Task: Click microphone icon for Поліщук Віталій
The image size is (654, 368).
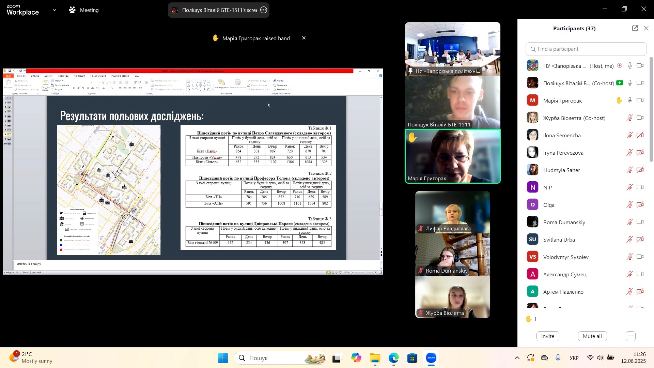Action: tap(630, 83)
